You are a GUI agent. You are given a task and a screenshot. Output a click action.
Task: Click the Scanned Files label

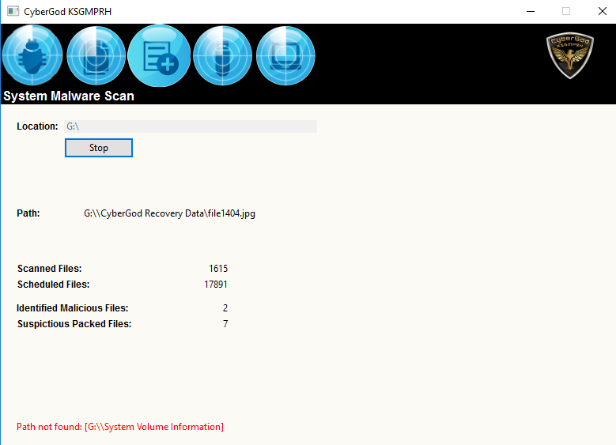point(50,268)
